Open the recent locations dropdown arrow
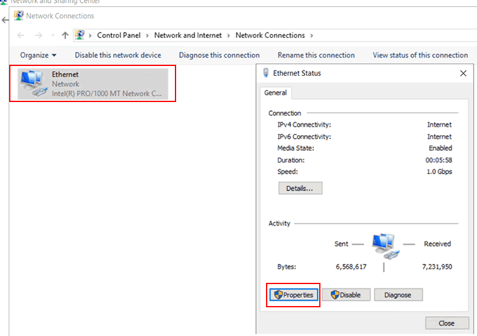This screenshot has width=477, height=336. 53,35
